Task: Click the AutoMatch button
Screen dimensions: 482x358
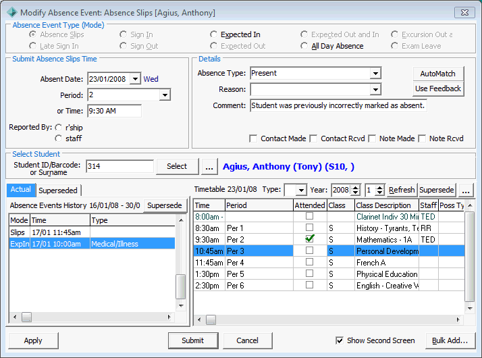Action: [437, 74]
